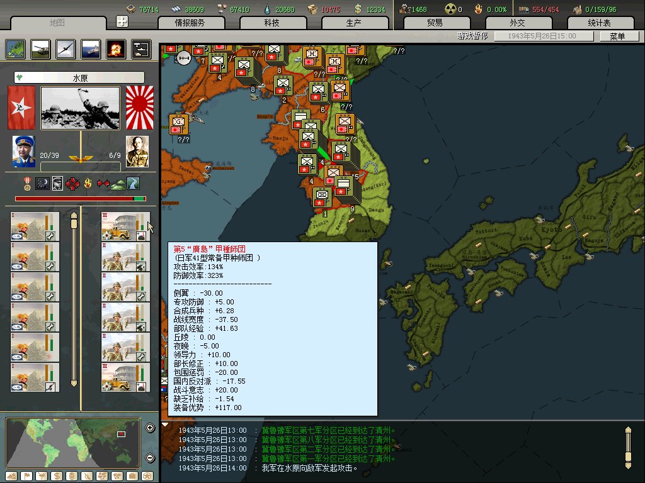Screen dimensions: 645x483
Task: Open the 生产 (Production) tab
Action: 353,23
